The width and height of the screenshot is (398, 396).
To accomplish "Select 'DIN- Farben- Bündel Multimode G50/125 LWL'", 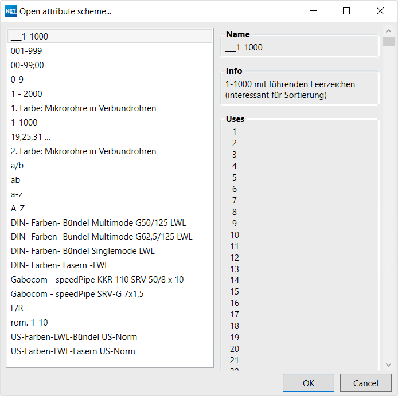I will tap(110, 223).
